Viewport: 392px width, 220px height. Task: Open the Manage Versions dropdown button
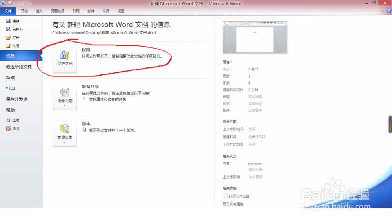(x=65, y=134)
